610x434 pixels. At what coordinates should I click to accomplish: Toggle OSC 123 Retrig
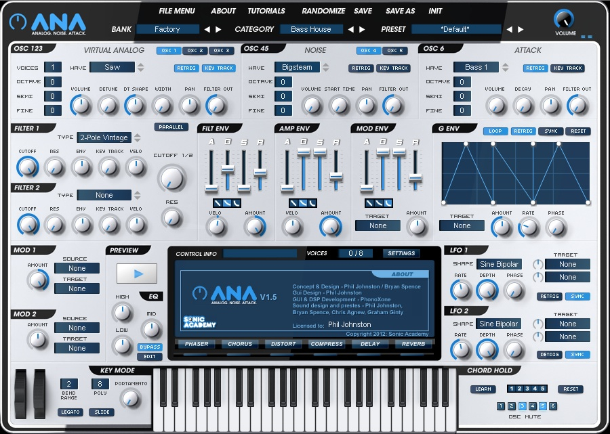pyautogui.click(x=186, y=68)
